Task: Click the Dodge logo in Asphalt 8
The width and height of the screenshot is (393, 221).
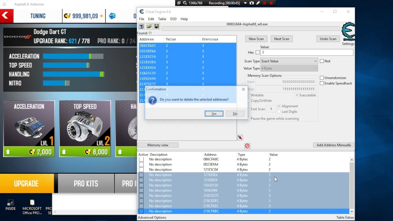Action: 18,37
